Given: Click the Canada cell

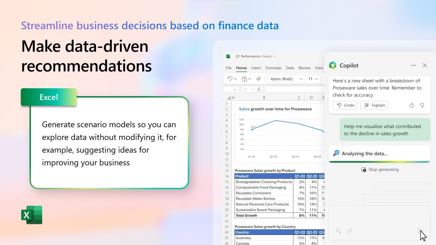Looking at the screenshot, I should point(264,243).
